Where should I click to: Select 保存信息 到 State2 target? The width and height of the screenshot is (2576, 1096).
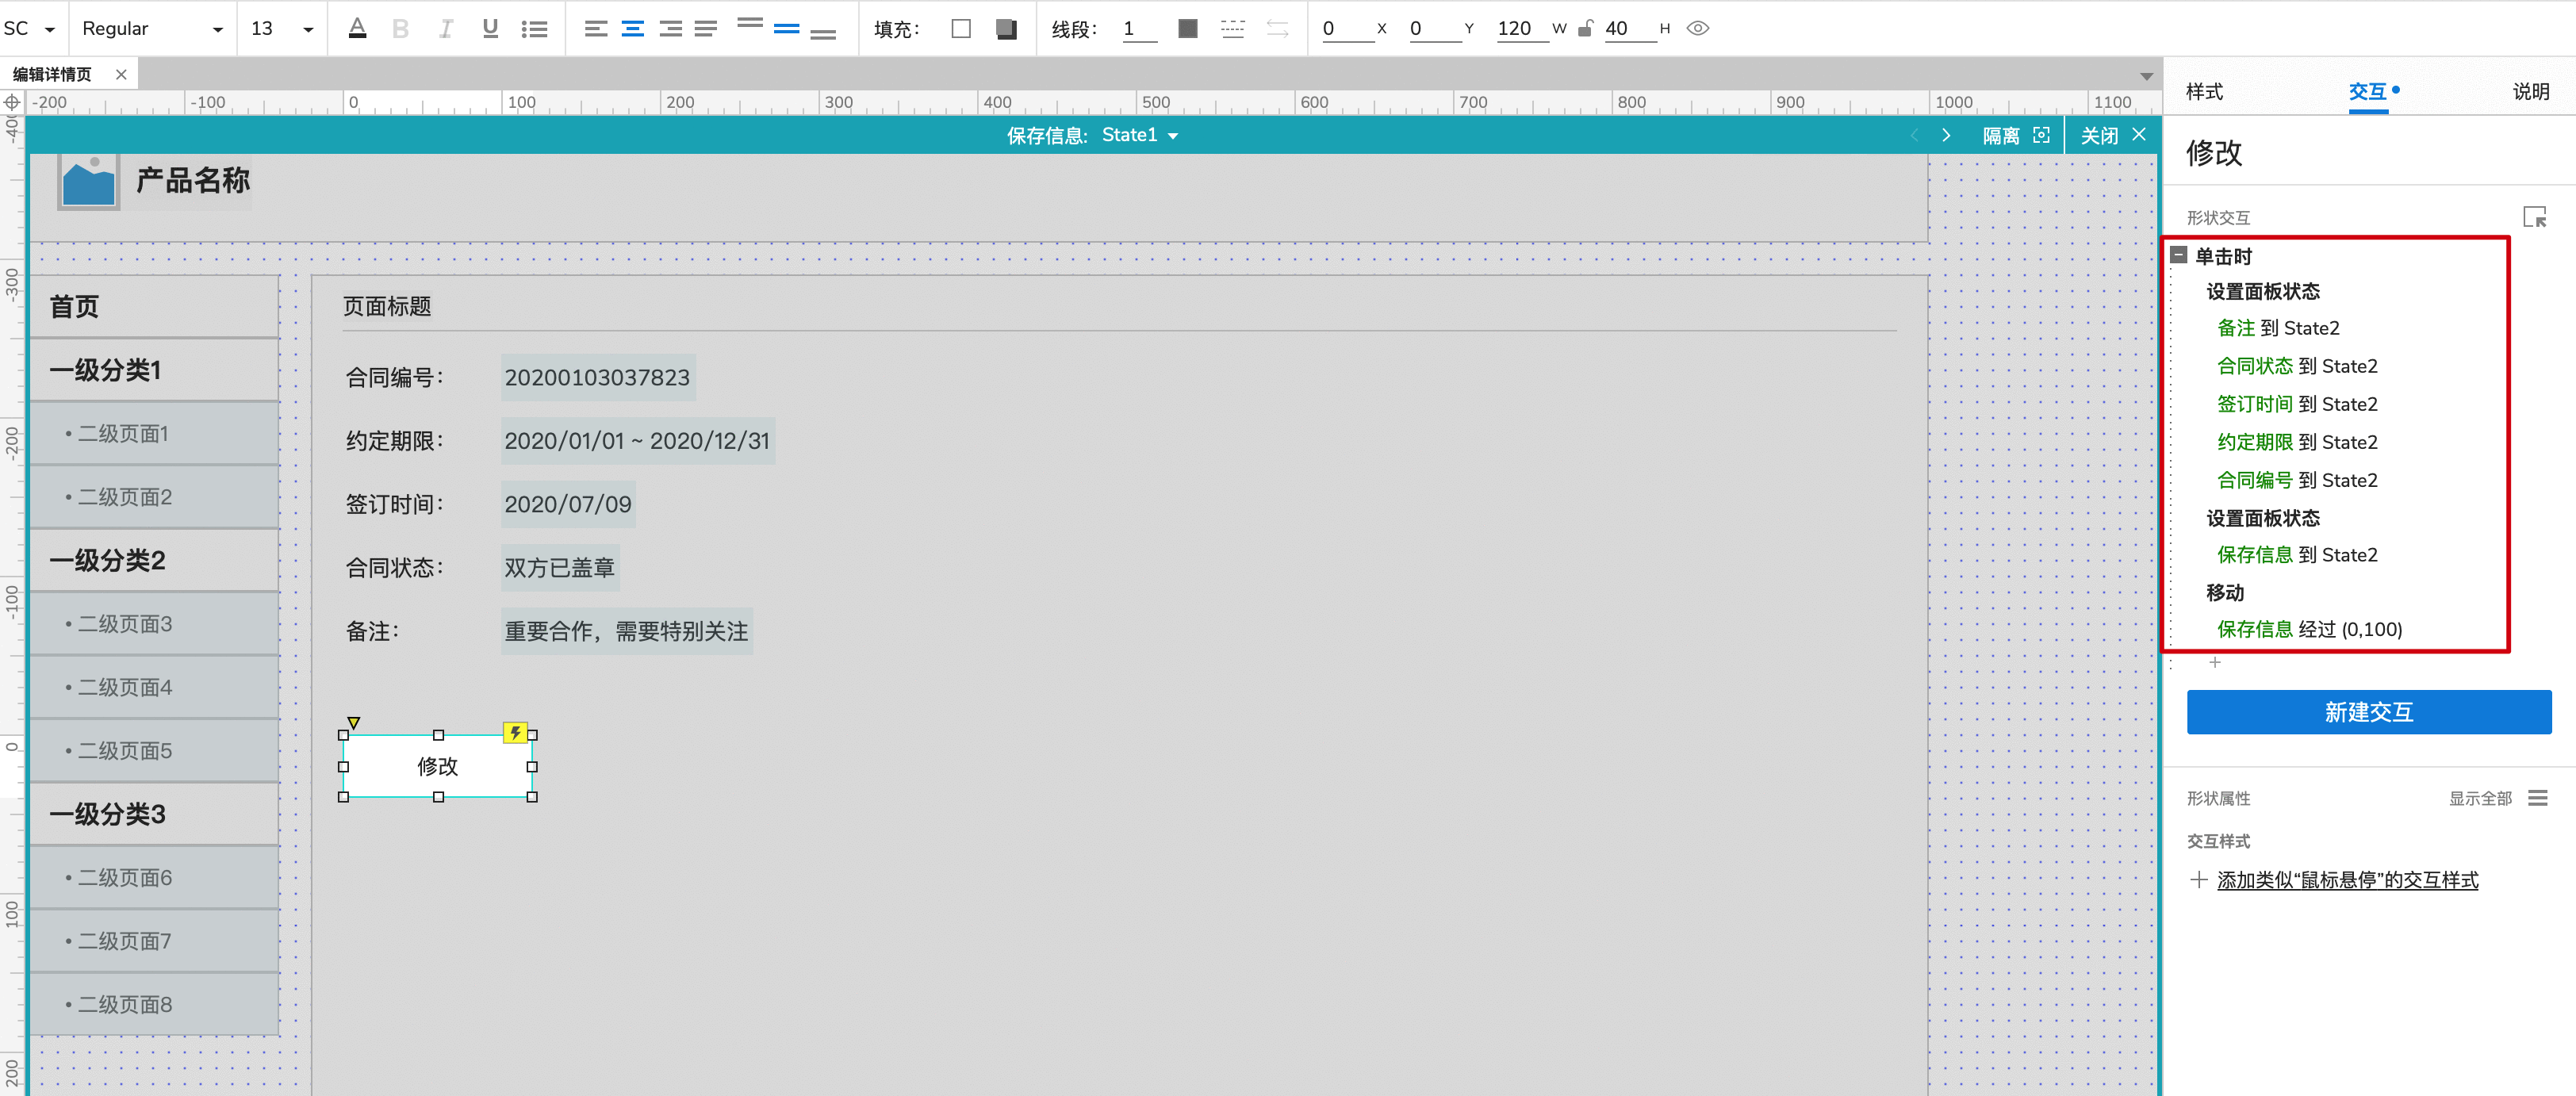coord(2296,555)
